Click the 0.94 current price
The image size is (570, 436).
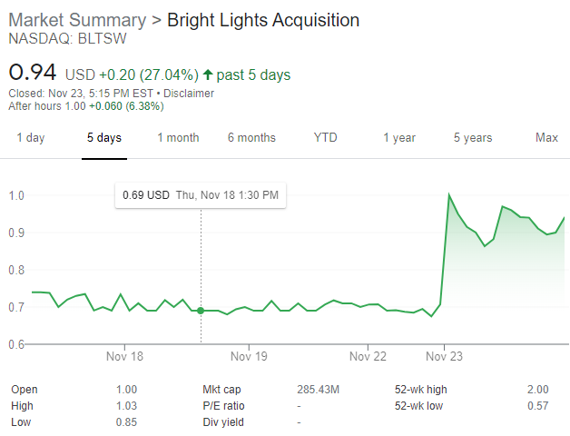[33, 72]
